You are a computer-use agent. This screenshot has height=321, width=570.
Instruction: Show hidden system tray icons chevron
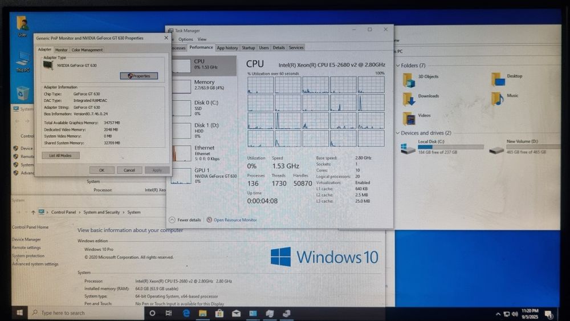click(x=498, y=314)
